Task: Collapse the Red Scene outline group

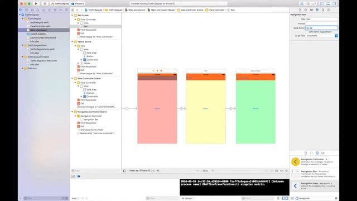Action: [73, 15]
